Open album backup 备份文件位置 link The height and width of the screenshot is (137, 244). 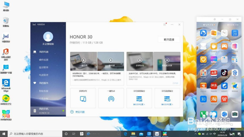tap(139, 104)
